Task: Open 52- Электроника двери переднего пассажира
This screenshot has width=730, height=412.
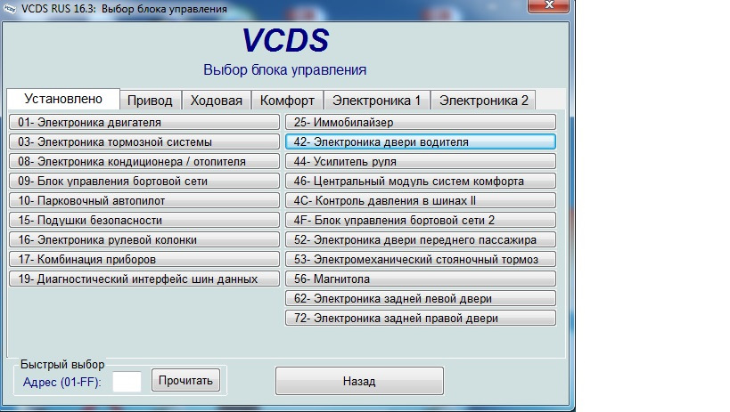Action: click(421, 239)
